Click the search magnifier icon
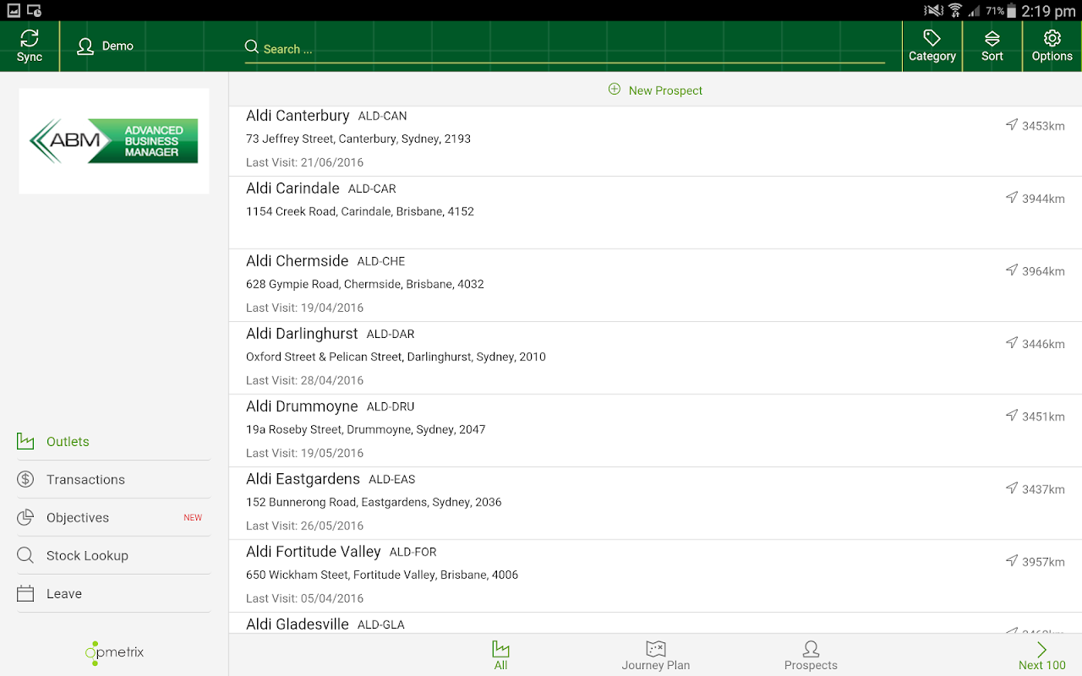This screenshot has height=676, width=1082. pyautogui.click(x=251, y=47)
